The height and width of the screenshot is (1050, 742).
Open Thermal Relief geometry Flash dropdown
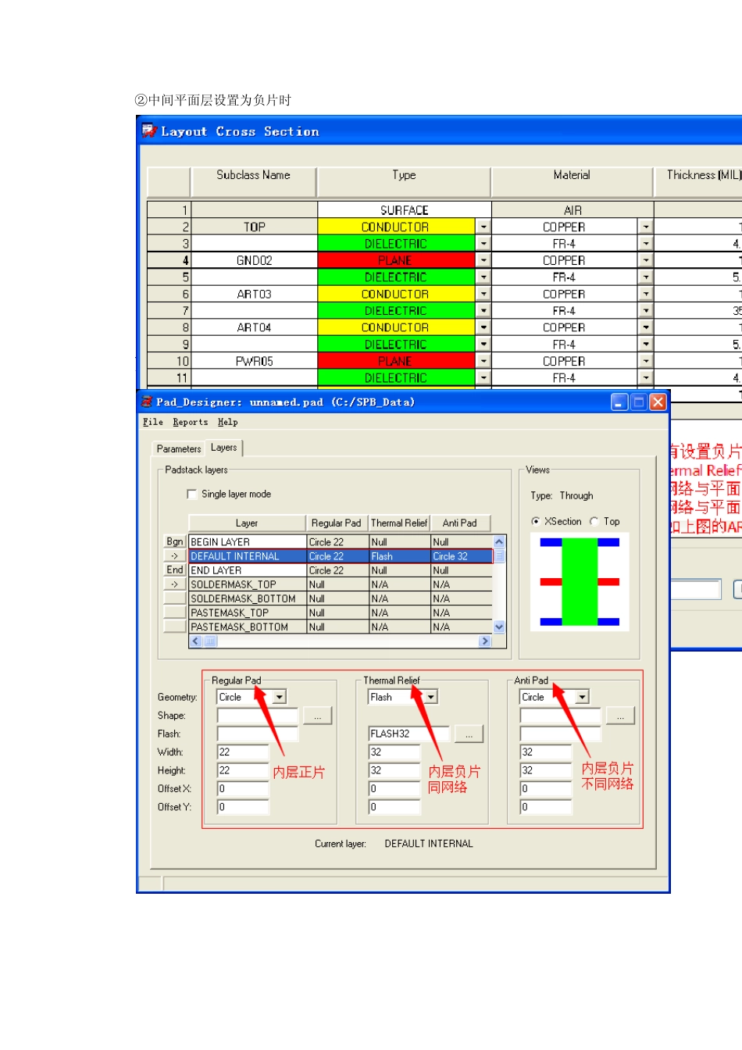coord(431,698)
